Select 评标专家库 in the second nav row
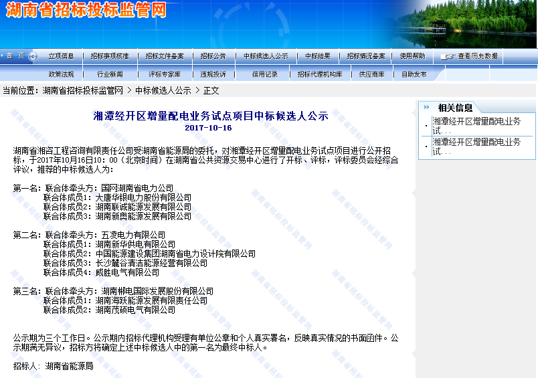538x378 pixels. tap(165, 74)
